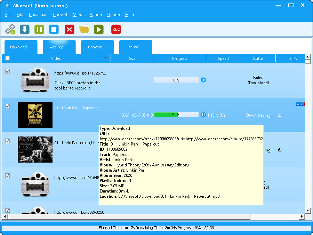The height and width of the screenshot is (235, 313).
Task: Uncheck the One More Light Live row
Action: pyautogui.click(x=7, y=141)
